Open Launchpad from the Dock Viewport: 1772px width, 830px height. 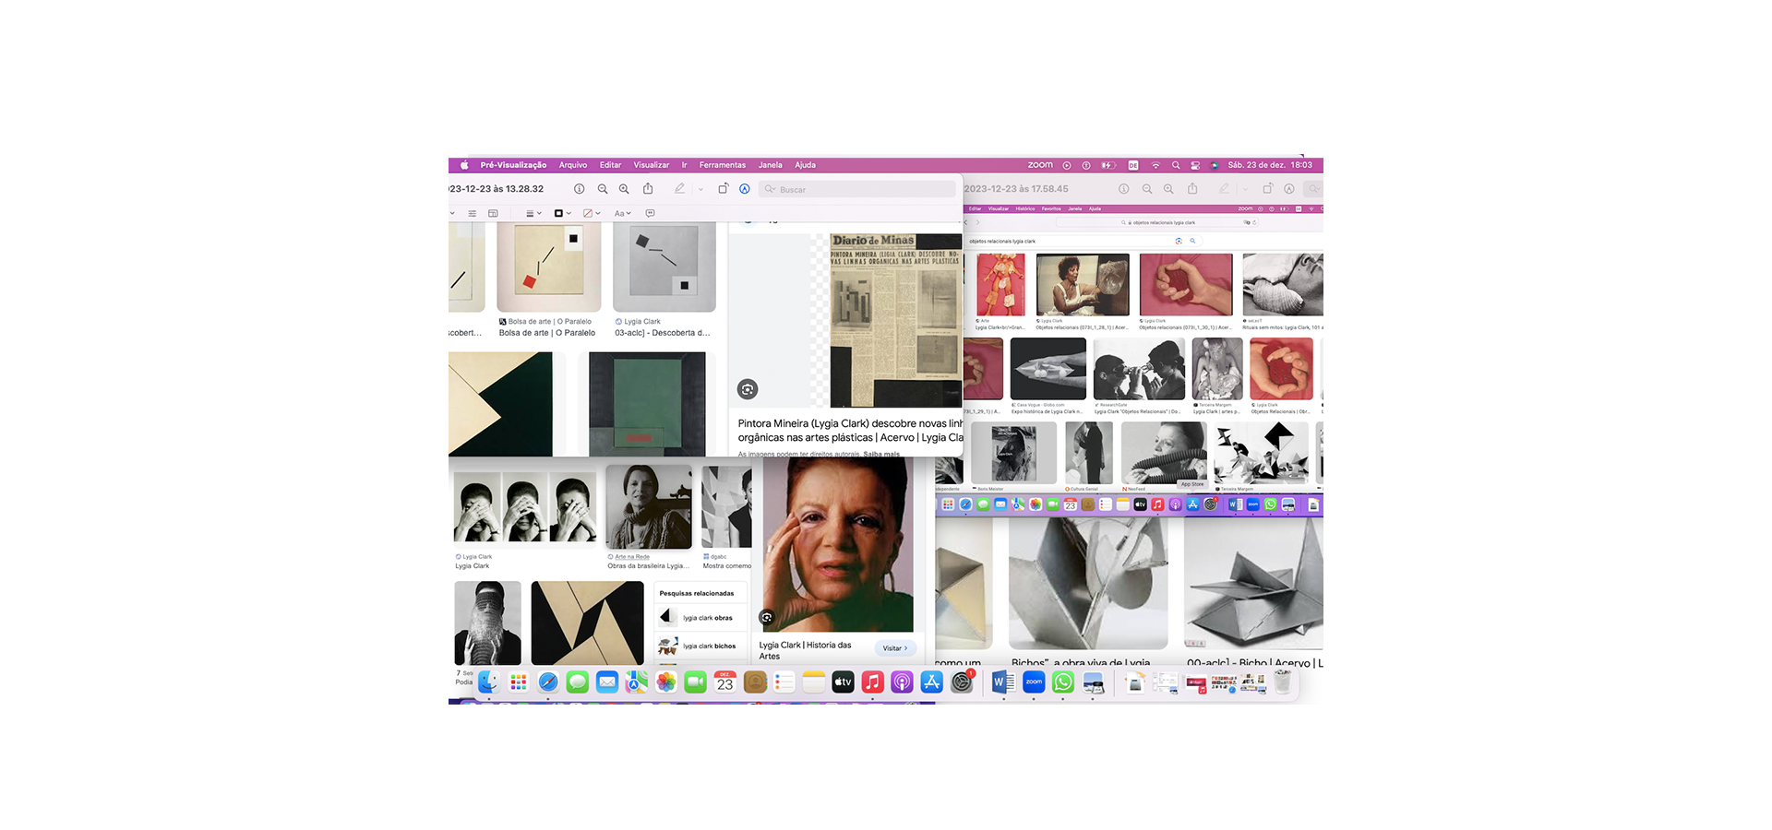[519, 682]
